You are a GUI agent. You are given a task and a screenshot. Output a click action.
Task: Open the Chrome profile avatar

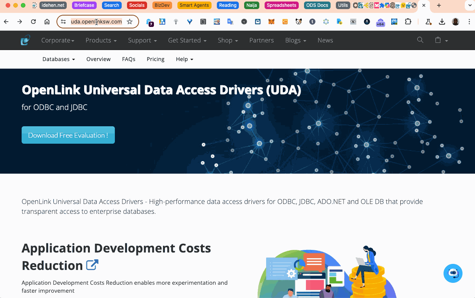[x=456, y=22]
